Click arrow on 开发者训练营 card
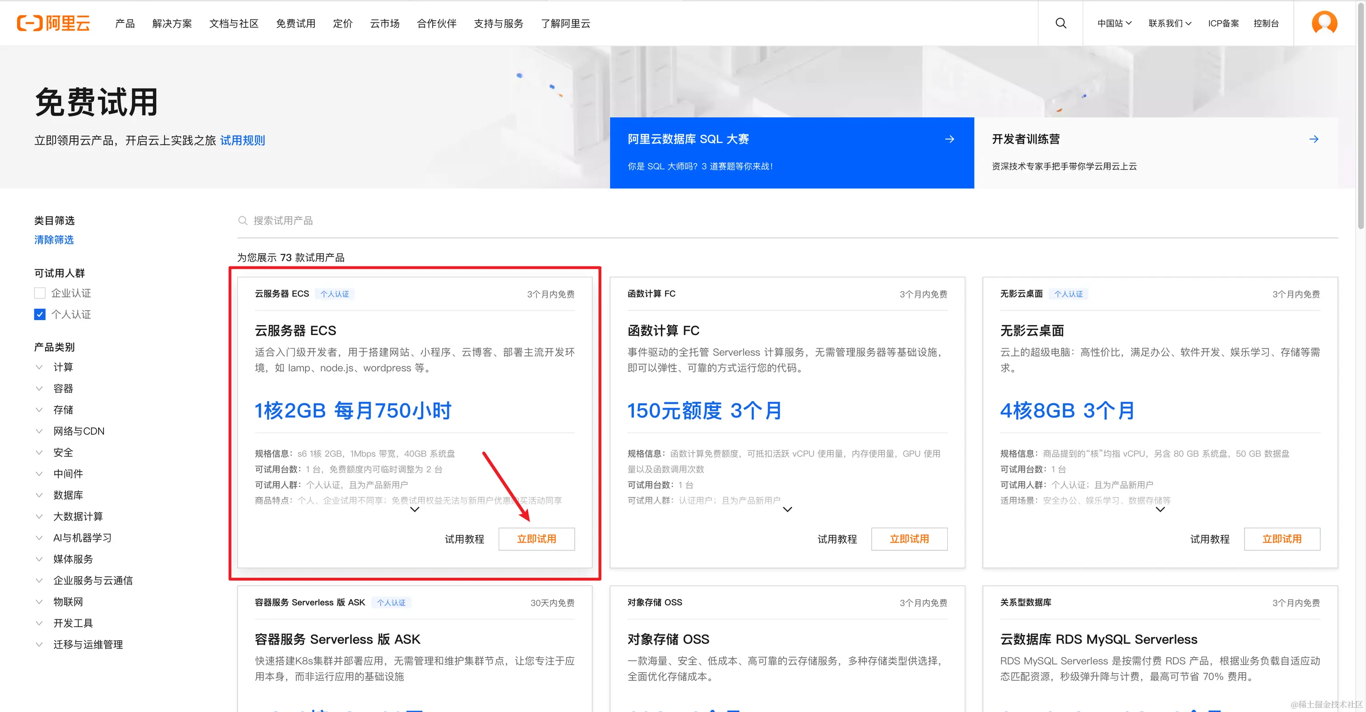Viewport: 1366px width, 712px height. point(1314,139)
